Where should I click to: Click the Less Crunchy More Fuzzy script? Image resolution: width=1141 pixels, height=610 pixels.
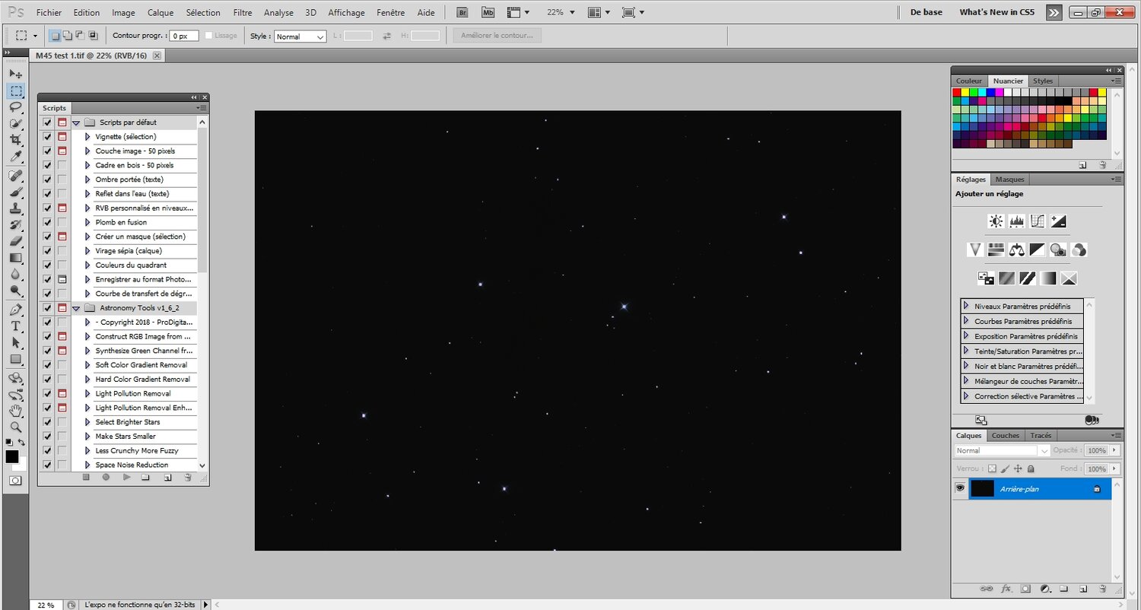click(x=137, y=450)
